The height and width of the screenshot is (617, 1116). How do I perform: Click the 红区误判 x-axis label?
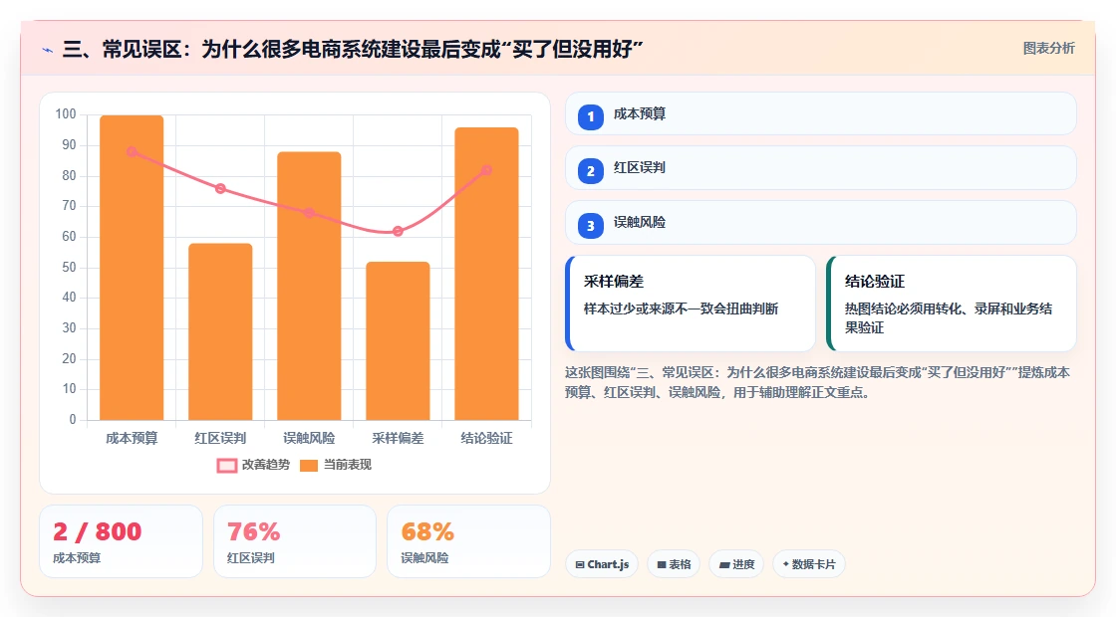pos(220,438)
